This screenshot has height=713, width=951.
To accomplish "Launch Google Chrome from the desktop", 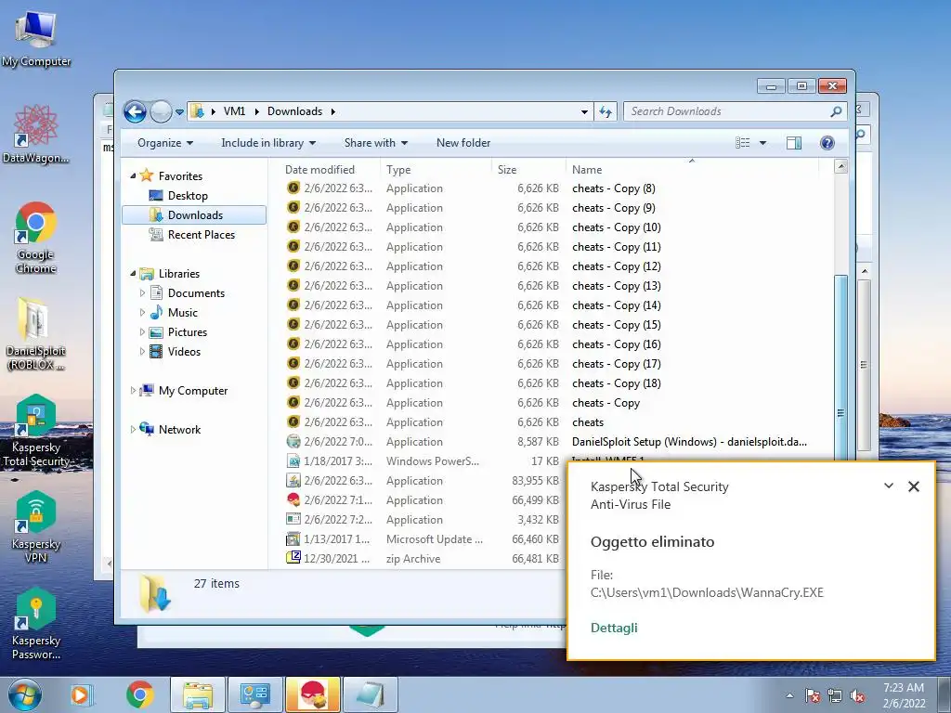I will [x=36, y=238].
